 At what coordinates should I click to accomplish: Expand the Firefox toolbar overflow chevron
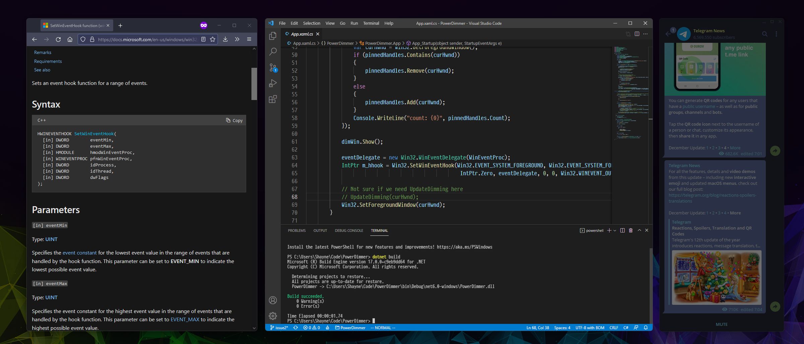pyautogui.click(x=237, y=39)
